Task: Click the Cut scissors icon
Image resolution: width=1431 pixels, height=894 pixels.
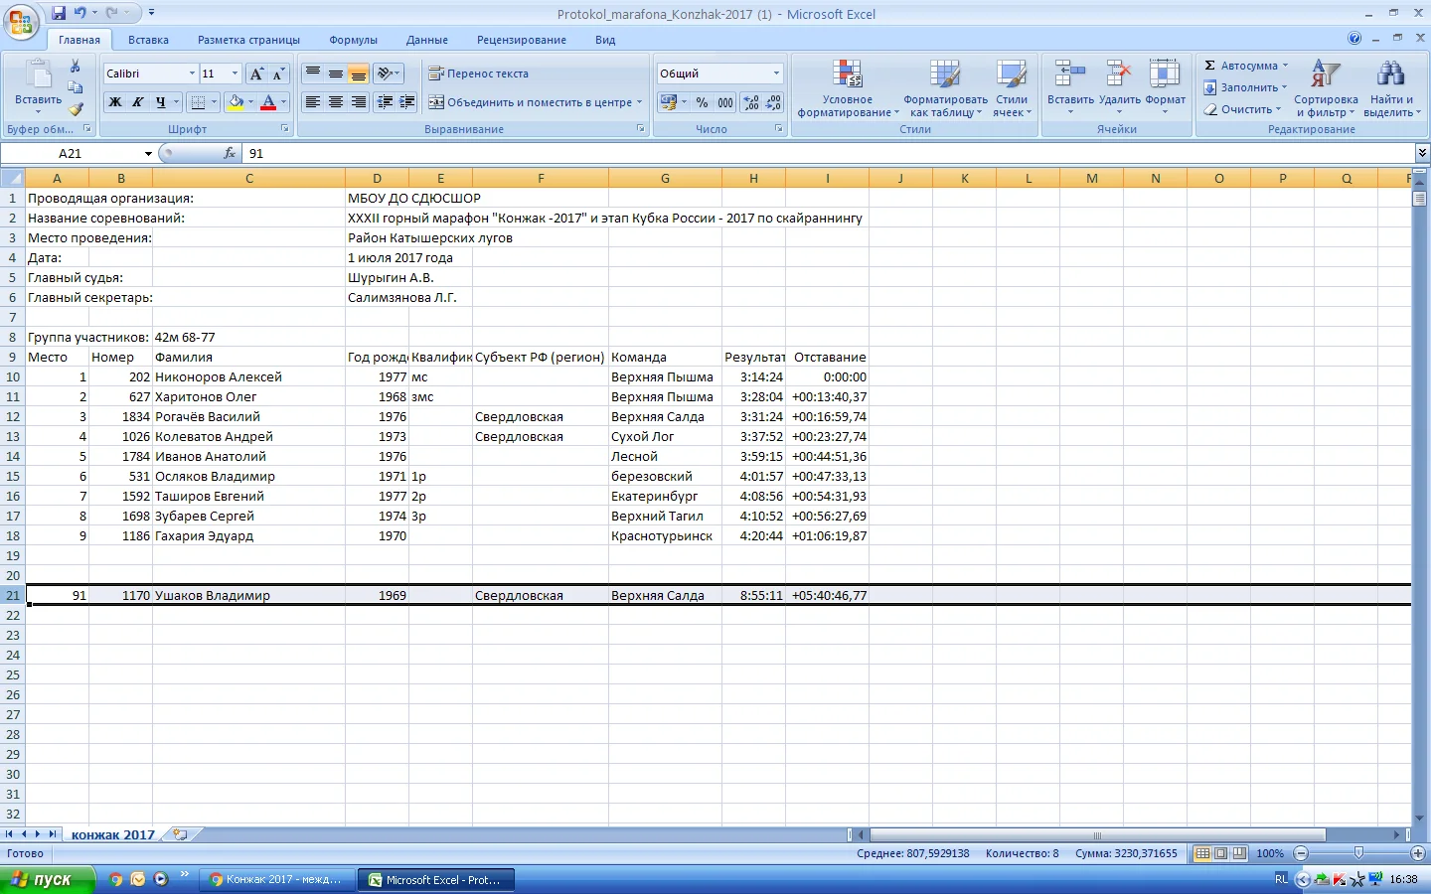Action: [x=75, y=66]
